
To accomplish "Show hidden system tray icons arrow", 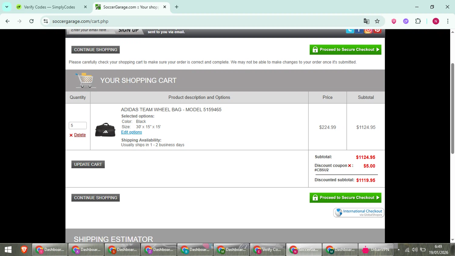I will (399, 250).
